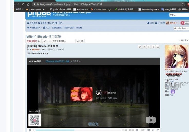189x132 pixels.
Task: Click the browser forward arrow
Action: 18,4
